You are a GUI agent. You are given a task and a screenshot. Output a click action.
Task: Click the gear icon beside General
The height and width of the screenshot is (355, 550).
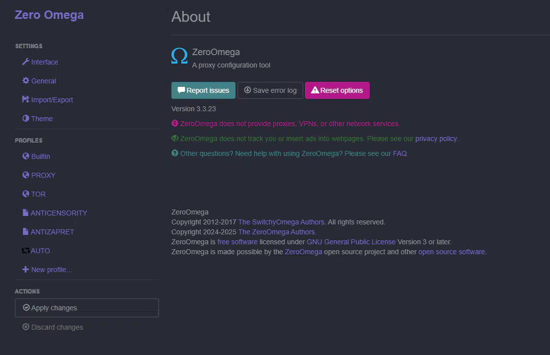[26, 80]
